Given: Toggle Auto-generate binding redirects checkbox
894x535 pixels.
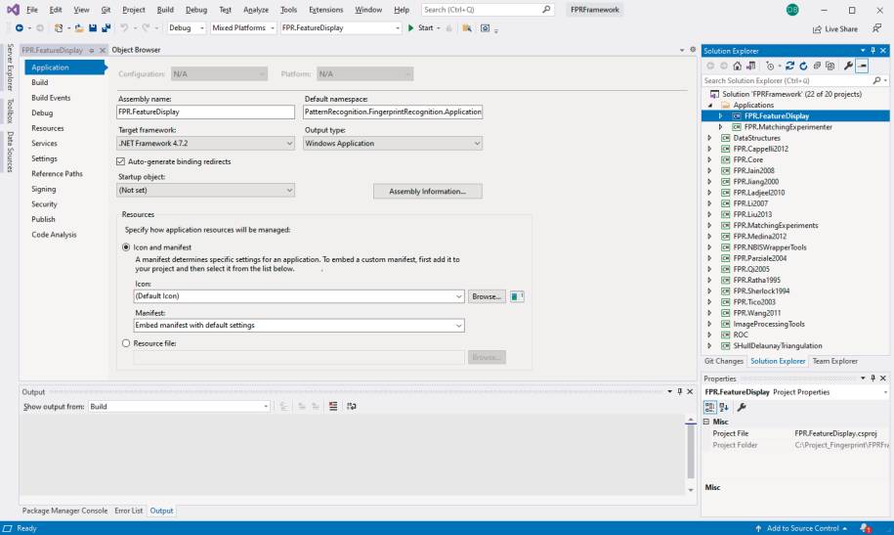Looking at the screenshot, I should point(120,161).
